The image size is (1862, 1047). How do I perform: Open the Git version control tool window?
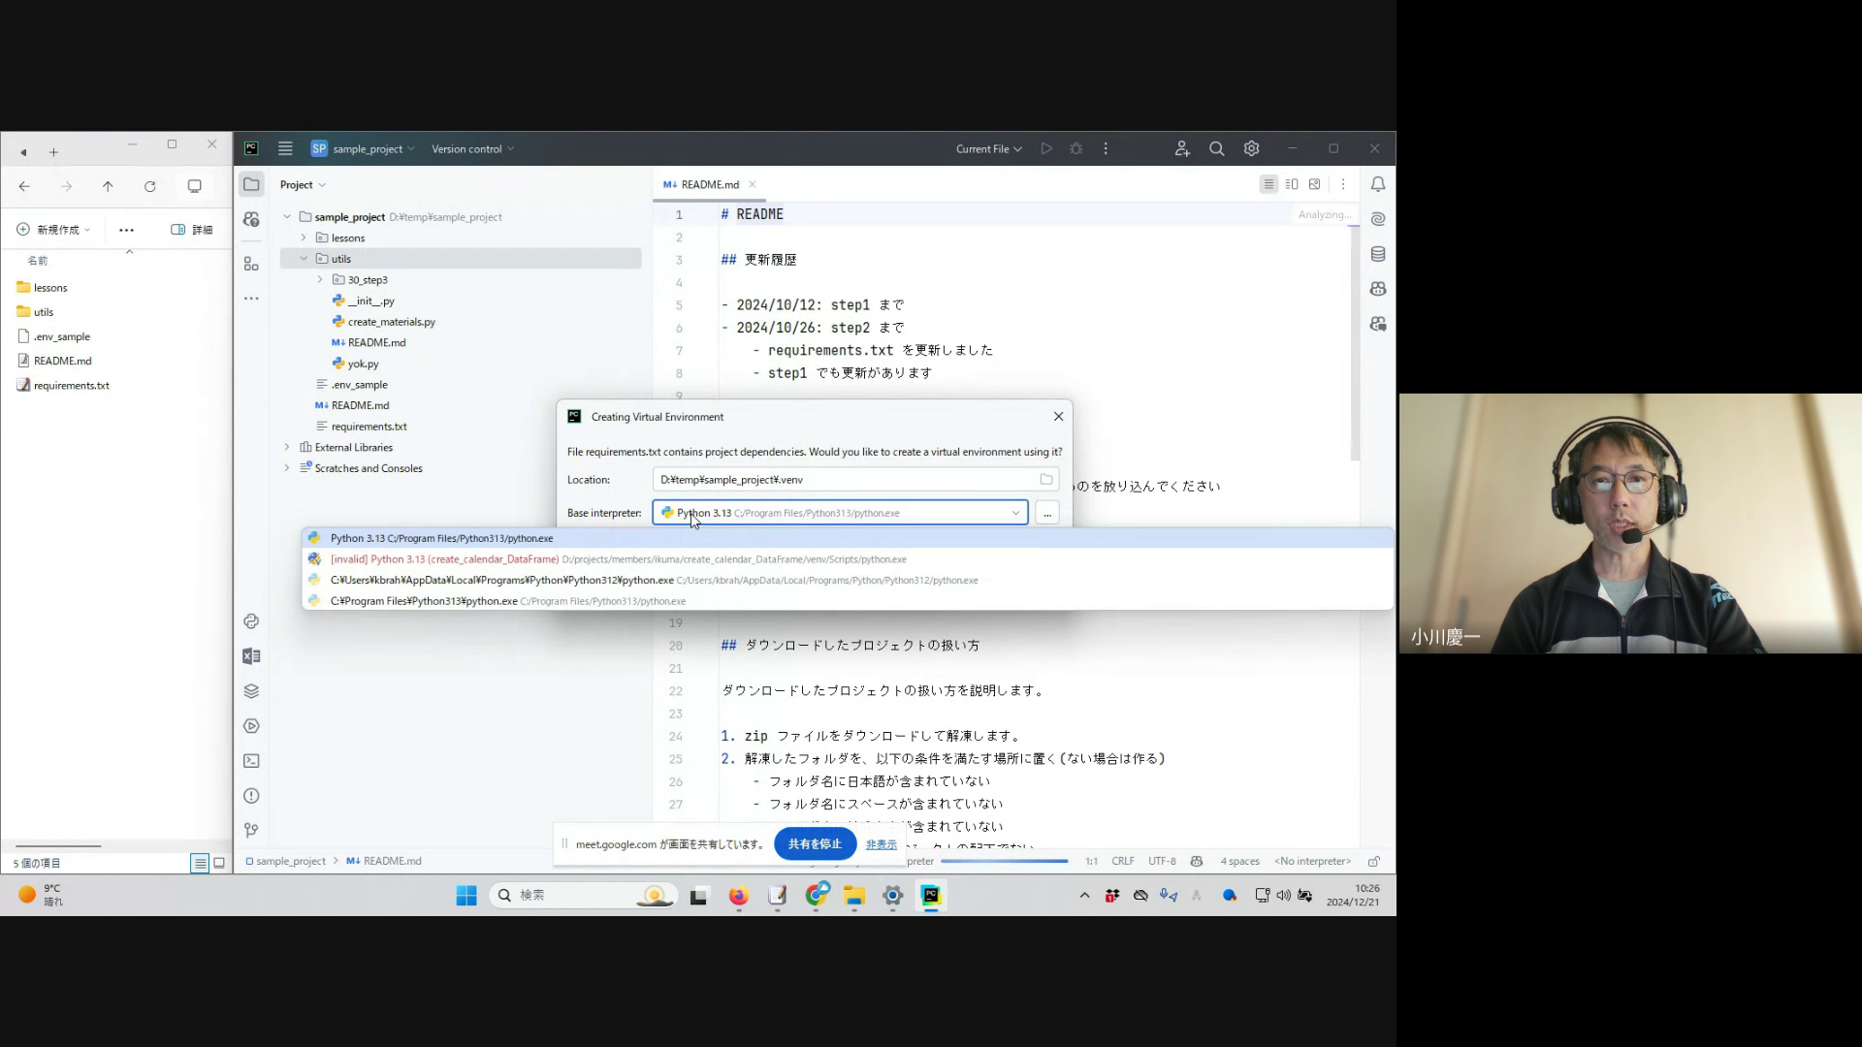pyautogui.click(x=251, y=831)
